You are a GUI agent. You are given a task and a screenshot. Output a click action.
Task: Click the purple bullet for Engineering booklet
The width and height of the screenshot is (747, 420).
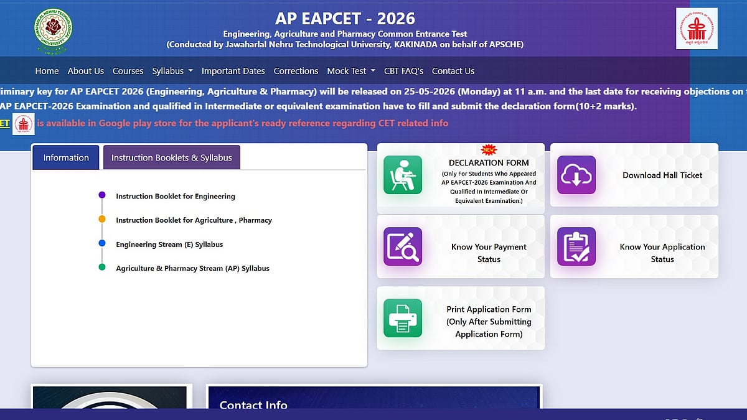coord(102,195)
